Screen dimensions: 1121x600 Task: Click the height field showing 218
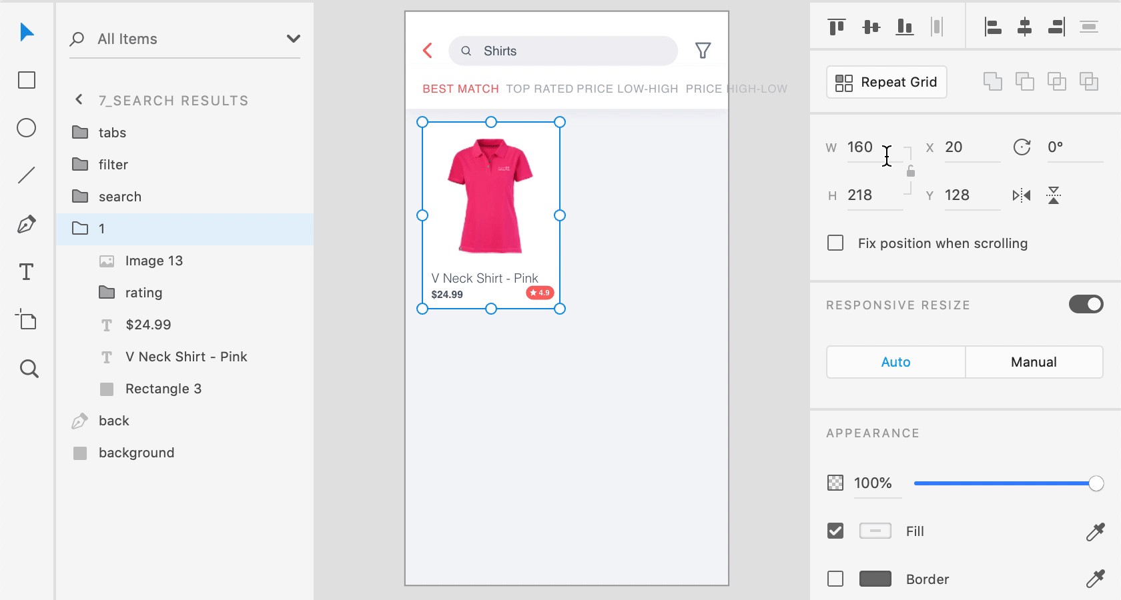875,195
